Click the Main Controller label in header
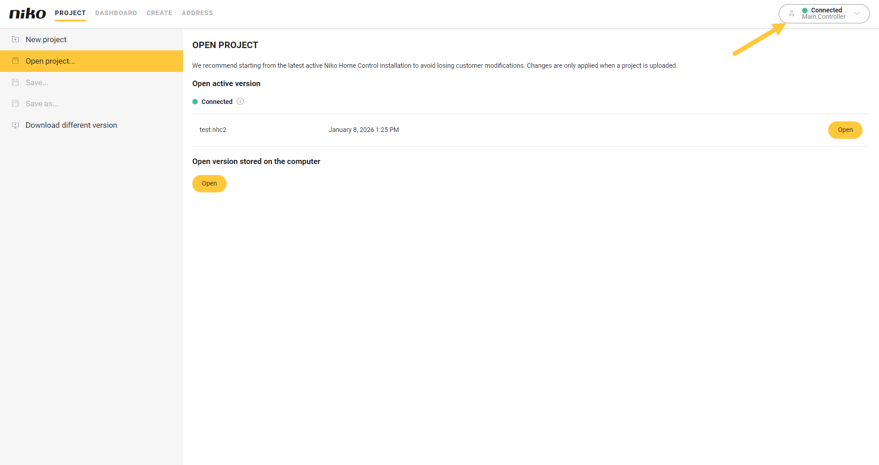 pyautogui.click(x=824, y=17)
